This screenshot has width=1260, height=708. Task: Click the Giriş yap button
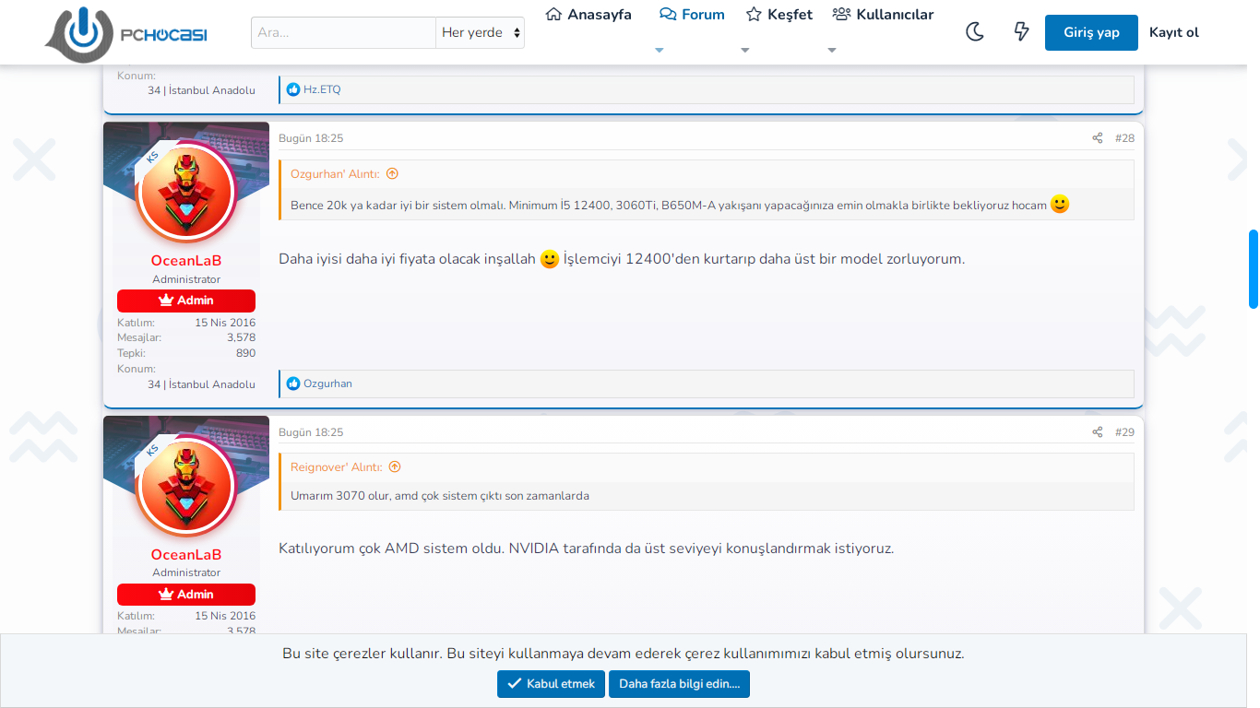(x=1091, y=32)
